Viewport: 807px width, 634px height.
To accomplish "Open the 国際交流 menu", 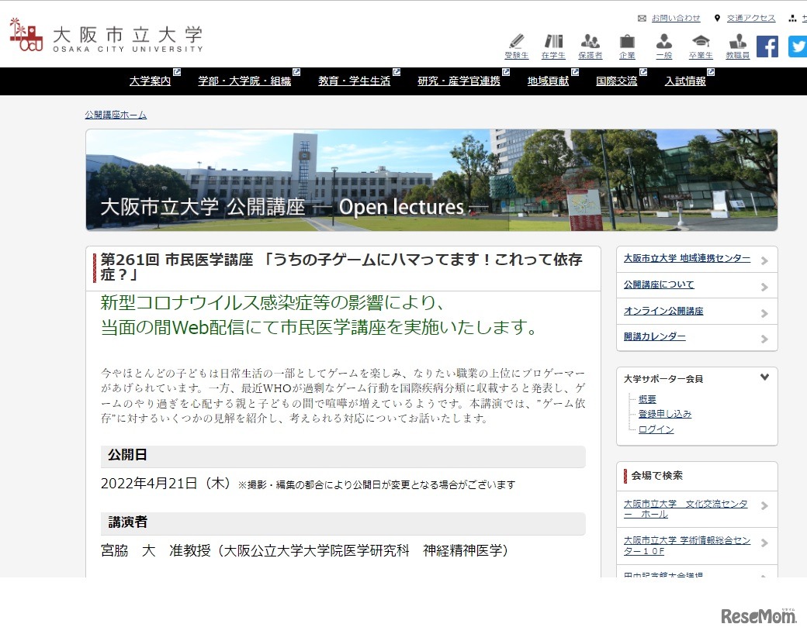I will (617, 81).
